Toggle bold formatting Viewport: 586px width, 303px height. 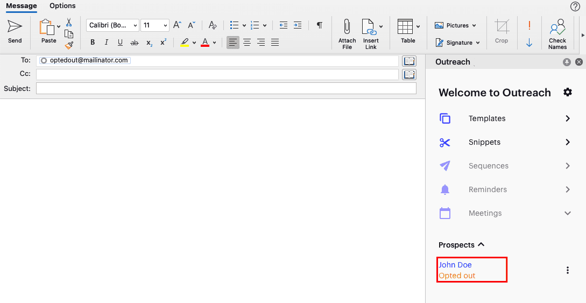93,43
